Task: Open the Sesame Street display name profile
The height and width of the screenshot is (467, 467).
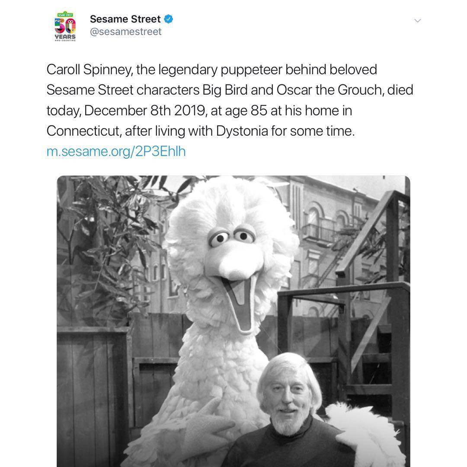Action: click(x=125, y=19)
